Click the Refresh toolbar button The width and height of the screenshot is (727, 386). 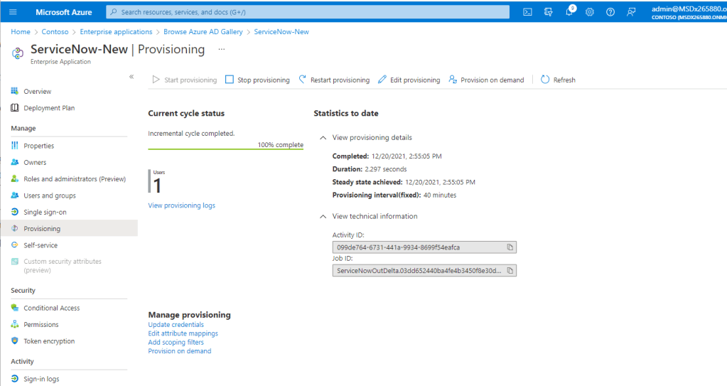coord(558,80)
